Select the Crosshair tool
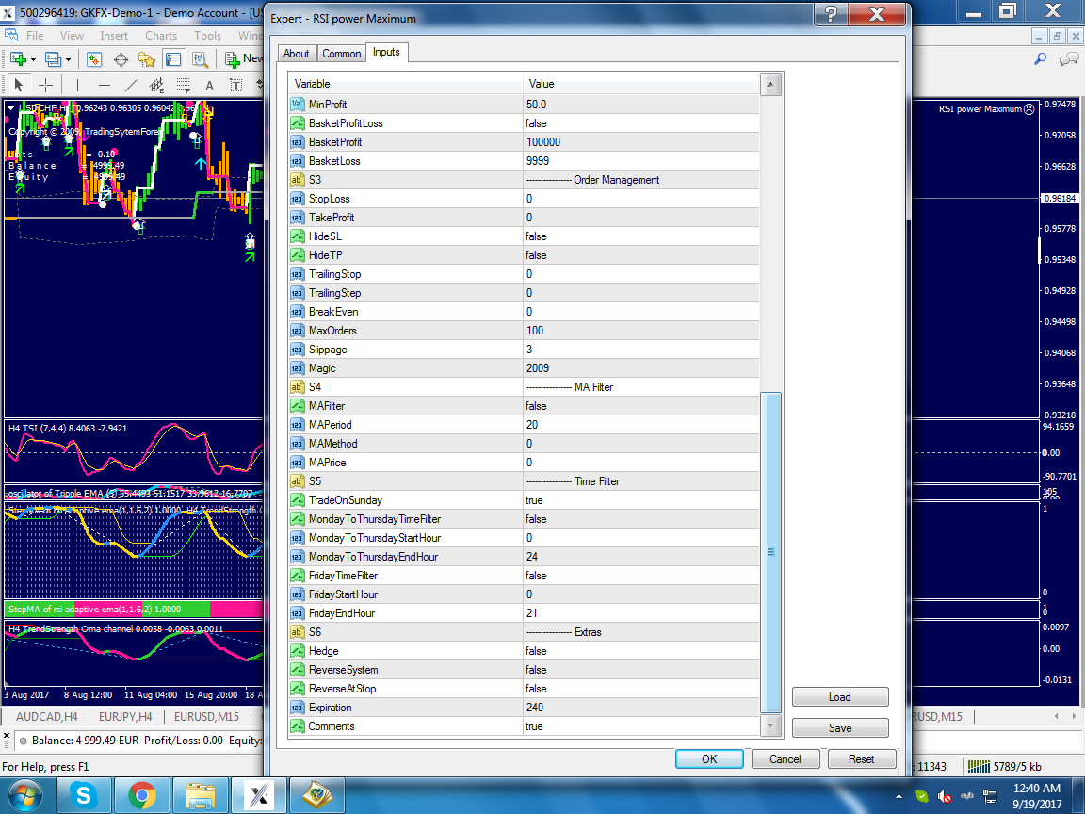The height and width of the screenshot is (814, 1085). [x=45, y=85]
